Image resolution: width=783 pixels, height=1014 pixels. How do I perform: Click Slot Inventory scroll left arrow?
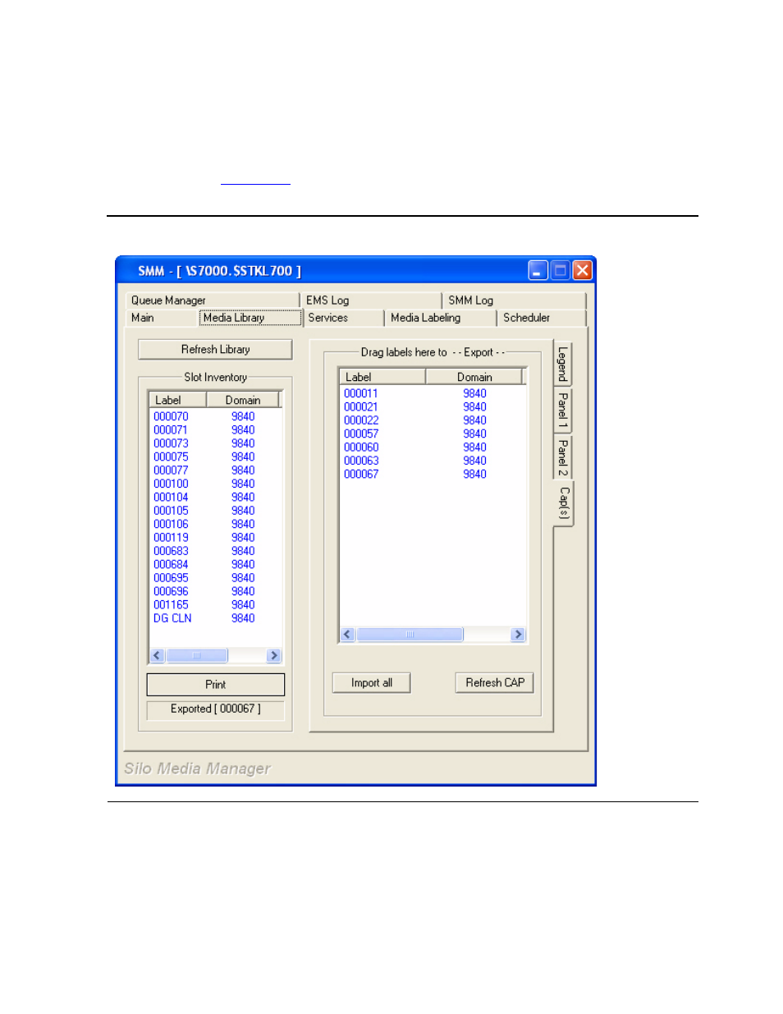coord(157,656)
